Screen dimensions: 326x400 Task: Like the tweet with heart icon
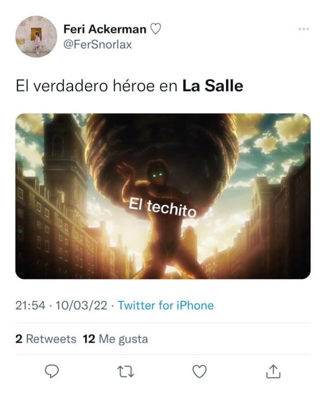(x=199, y=371)
